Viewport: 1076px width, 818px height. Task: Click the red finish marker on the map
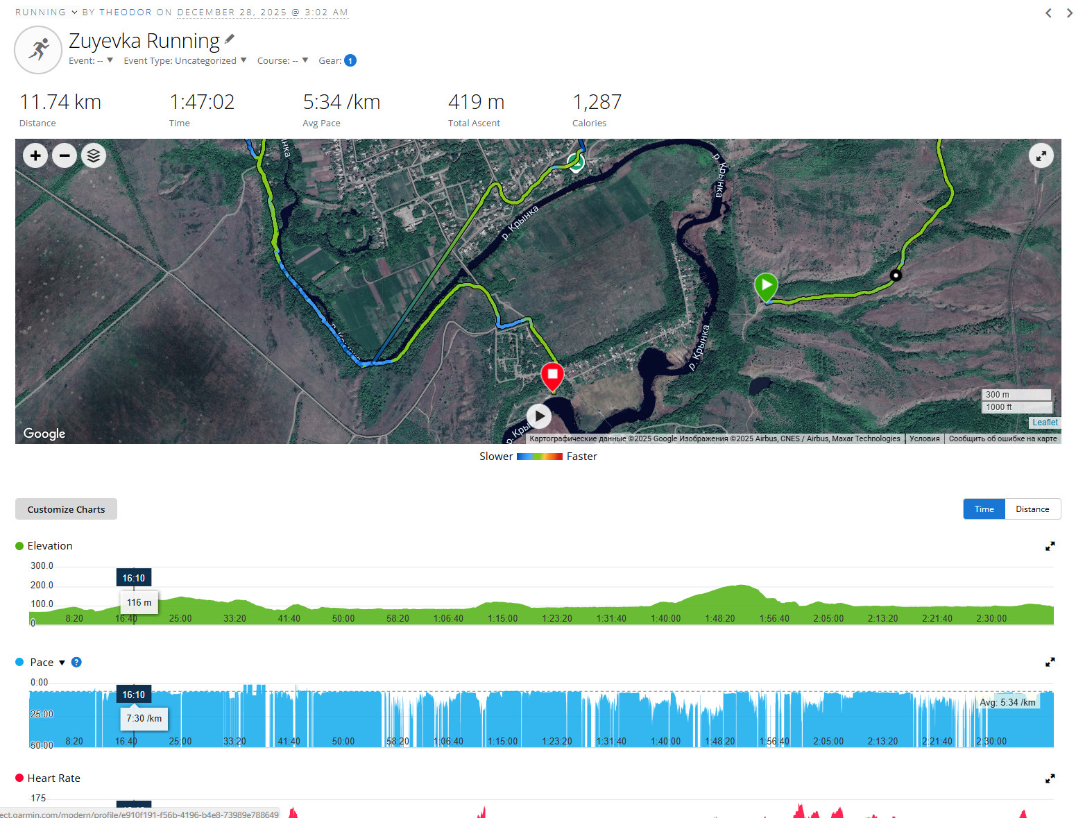552,377
